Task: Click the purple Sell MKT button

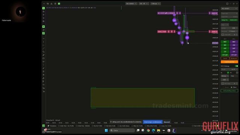Action: (234, 42)
